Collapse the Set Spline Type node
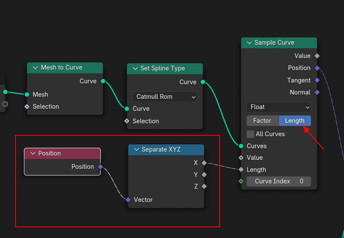The width and height of the screenshot is (344, 238). [135, 69]
